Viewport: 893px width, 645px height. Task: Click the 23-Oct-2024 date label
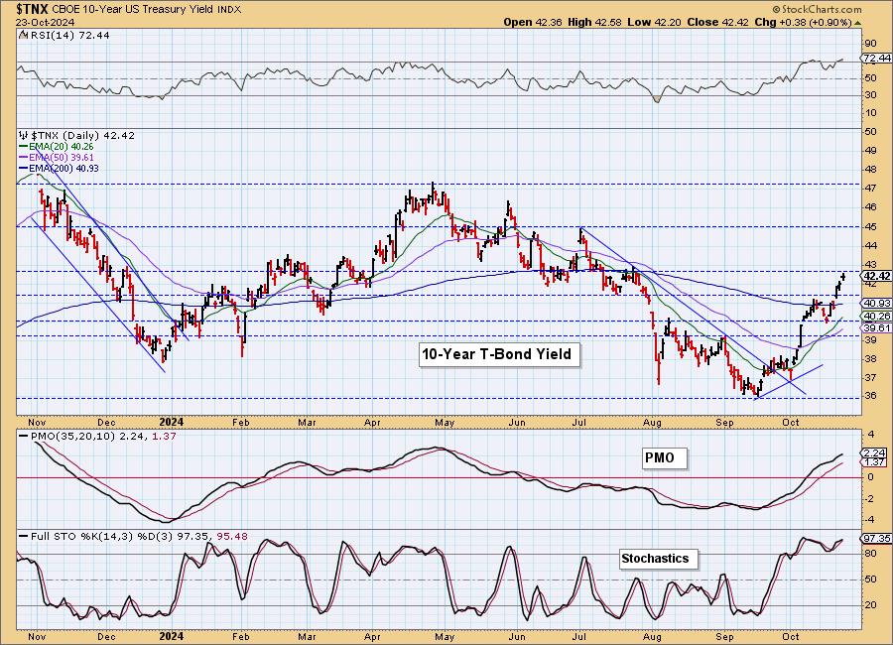click(x=44, y=22)
